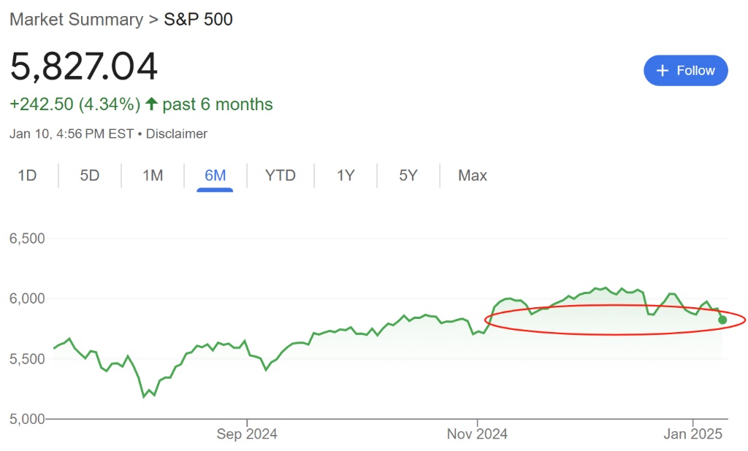Click the S&P 500 title
This screenshot has width=748, height=451.
pyautogui.click(x=198, y=20)
